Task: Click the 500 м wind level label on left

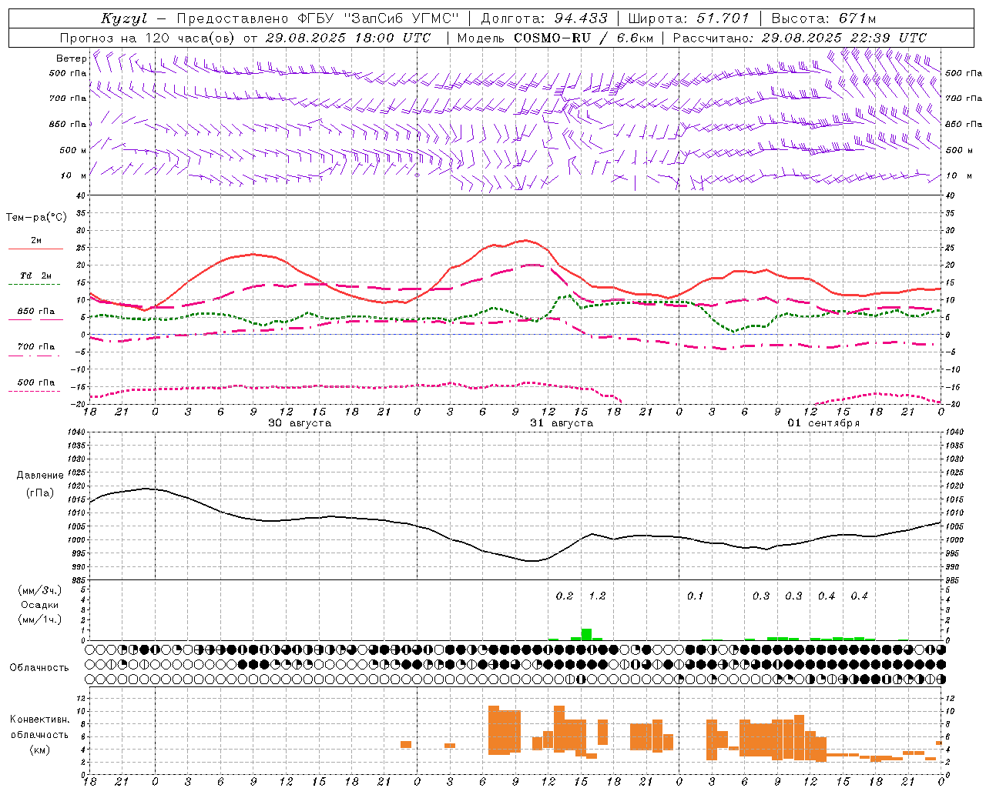Action: click(73, 150)
